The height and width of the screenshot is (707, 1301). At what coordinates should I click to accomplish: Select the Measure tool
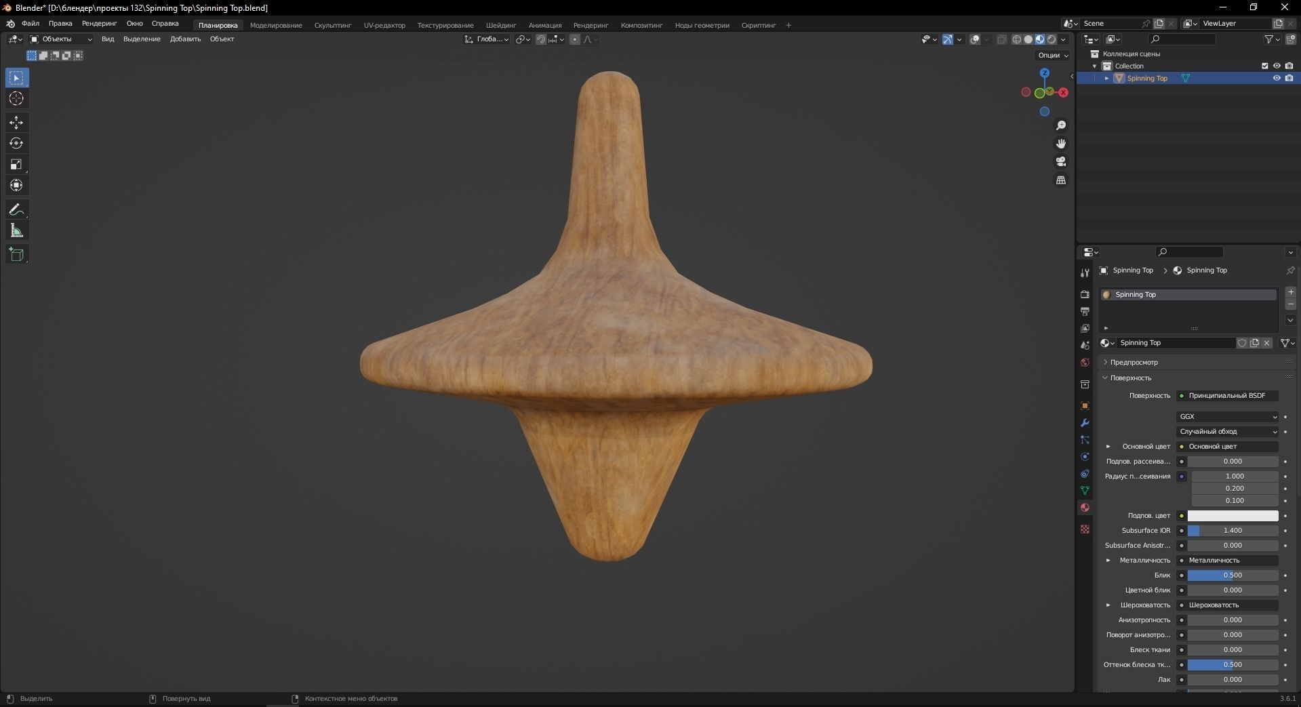click(16, 230)
